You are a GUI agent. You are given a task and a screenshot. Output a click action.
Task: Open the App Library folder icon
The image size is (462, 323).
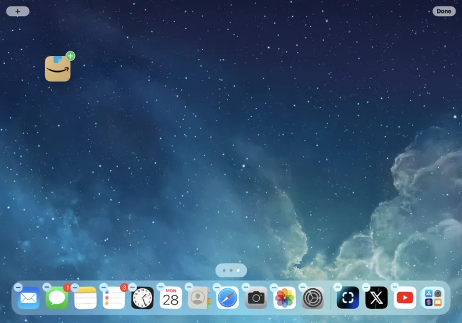[433, 298]
